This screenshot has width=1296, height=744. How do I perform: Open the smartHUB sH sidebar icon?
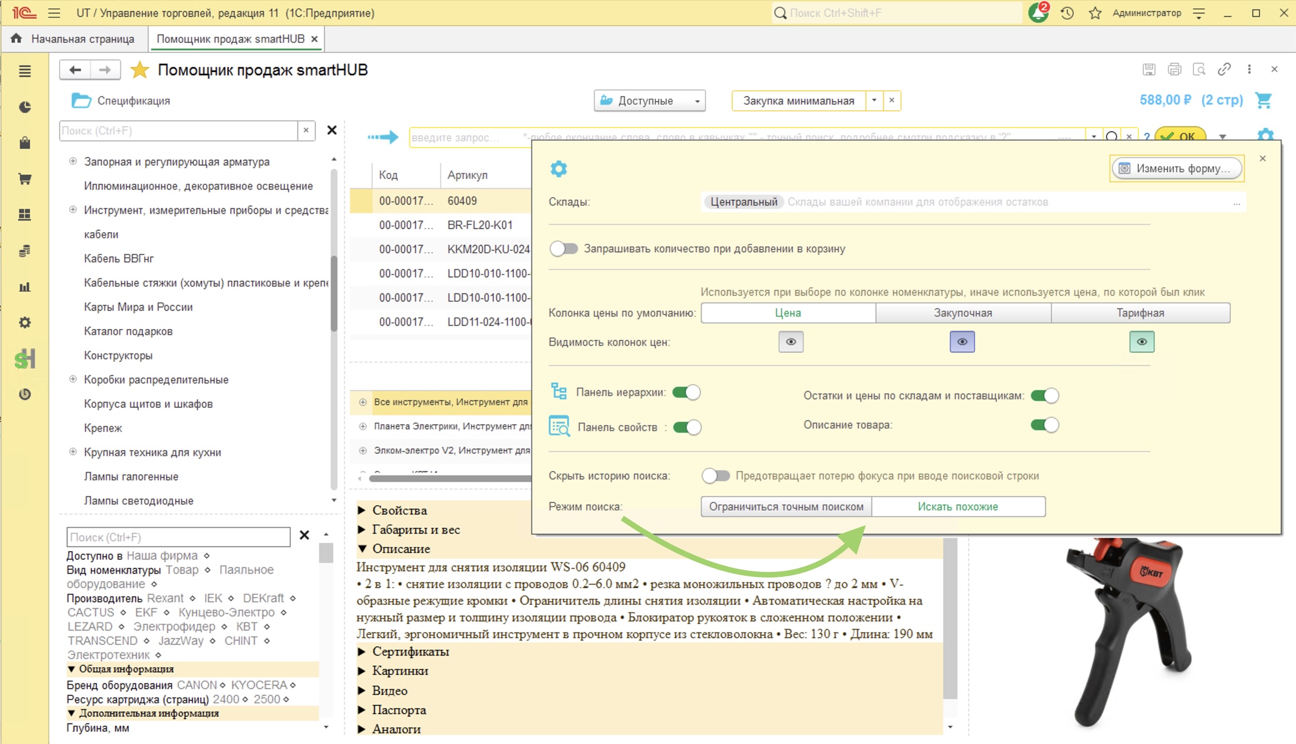pos(25,359)
